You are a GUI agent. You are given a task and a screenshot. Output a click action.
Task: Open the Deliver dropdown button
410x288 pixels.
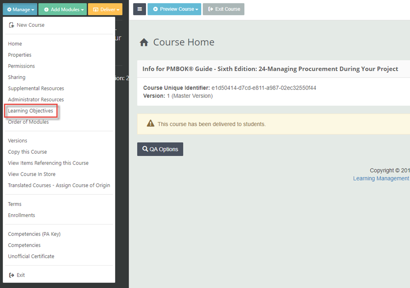(105, 9)
